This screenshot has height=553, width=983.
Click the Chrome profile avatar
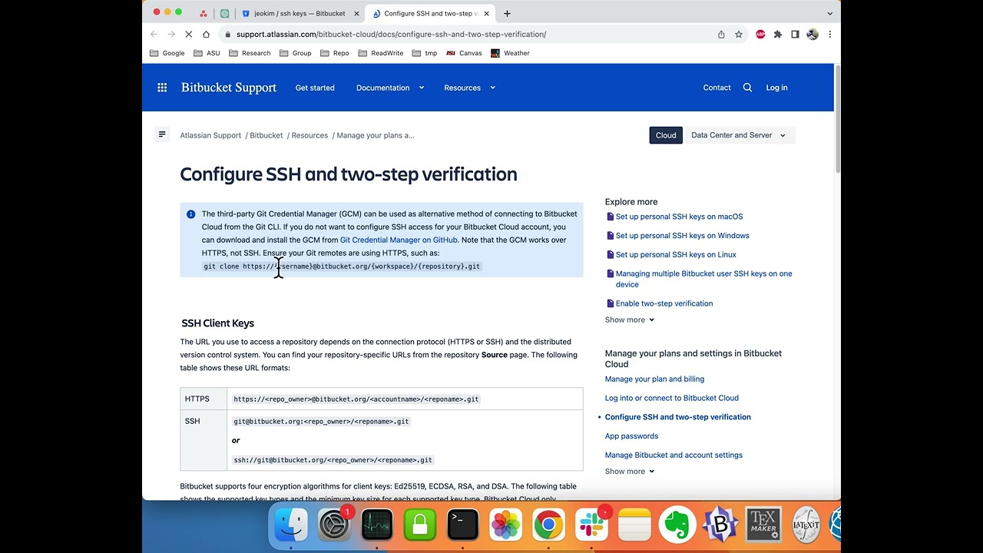coord(813,34)
